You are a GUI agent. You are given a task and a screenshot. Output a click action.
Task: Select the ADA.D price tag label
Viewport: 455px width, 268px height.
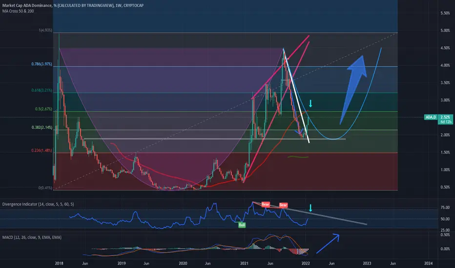(x=431, y=117)
